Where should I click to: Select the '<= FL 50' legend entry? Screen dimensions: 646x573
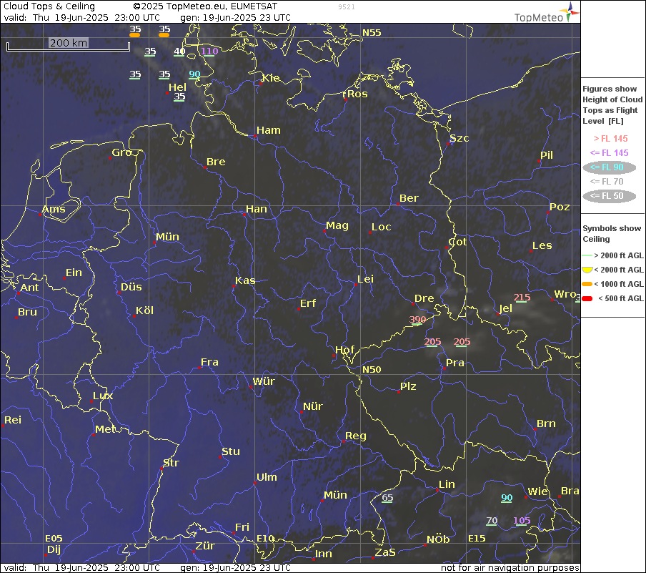point(609,196)
